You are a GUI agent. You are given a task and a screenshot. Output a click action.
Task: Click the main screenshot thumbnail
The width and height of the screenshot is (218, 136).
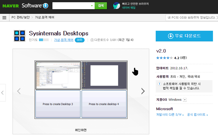pos(81,90)
